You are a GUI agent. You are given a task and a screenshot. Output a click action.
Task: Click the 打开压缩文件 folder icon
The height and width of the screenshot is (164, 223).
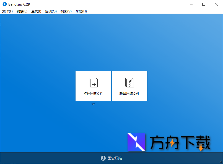(93, 82)
